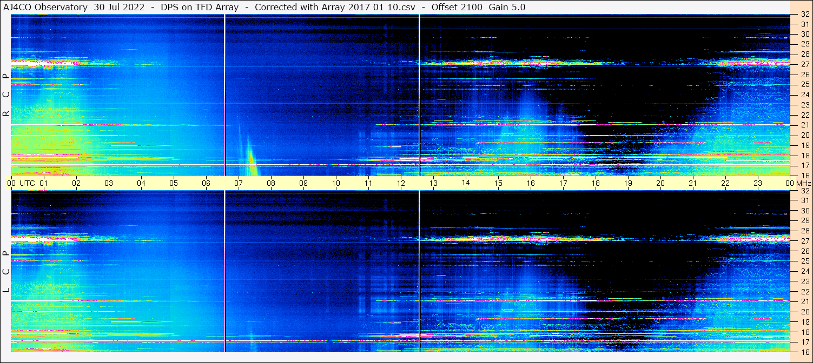
Task: Click the "14" hour label on time axis
Action: (x=466, y=183)
